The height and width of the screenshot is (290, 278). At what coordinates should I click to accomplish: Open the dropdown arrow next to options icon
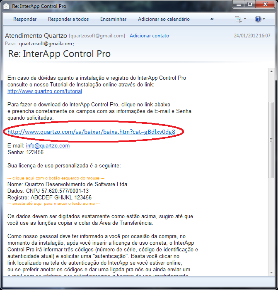tap(245, 19)
